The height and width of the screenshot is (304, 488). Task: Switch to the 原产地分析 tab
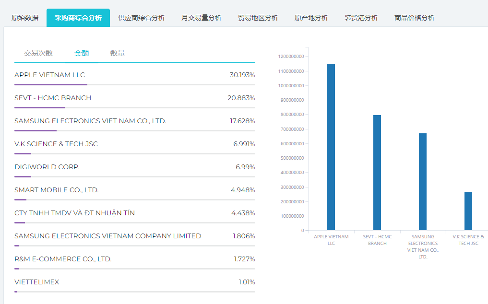click(x=311, y=18)
